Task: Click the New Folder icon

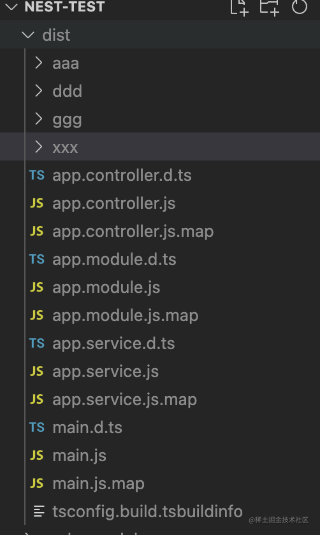Action: click(270, 7)
